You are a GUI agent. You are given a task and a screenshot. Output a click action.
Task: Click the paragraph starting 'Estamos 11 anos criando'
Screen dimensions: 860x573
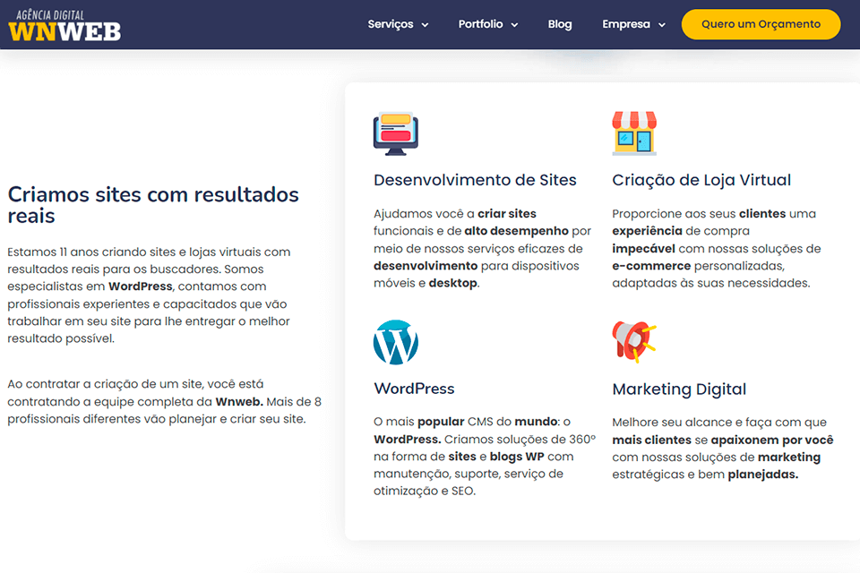[149, 295]
